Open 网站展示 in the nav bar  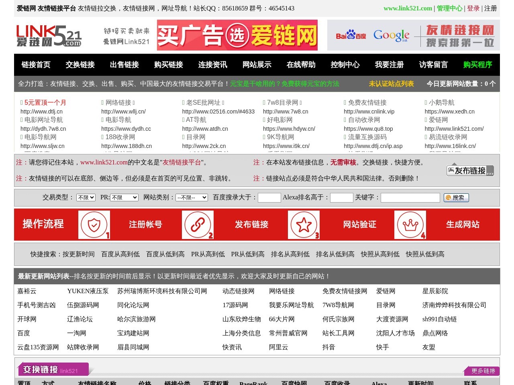pyautogui.click(x=257, y=65)
